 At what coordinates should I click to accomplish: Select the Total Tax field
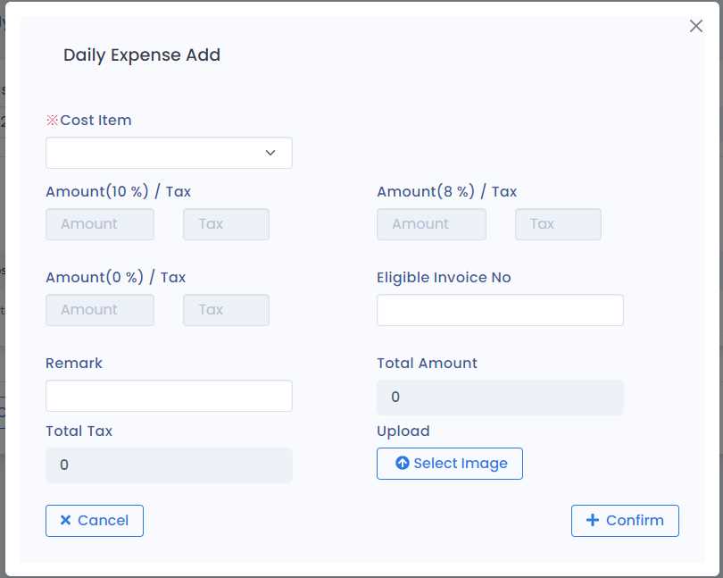(x=169, y=465)
